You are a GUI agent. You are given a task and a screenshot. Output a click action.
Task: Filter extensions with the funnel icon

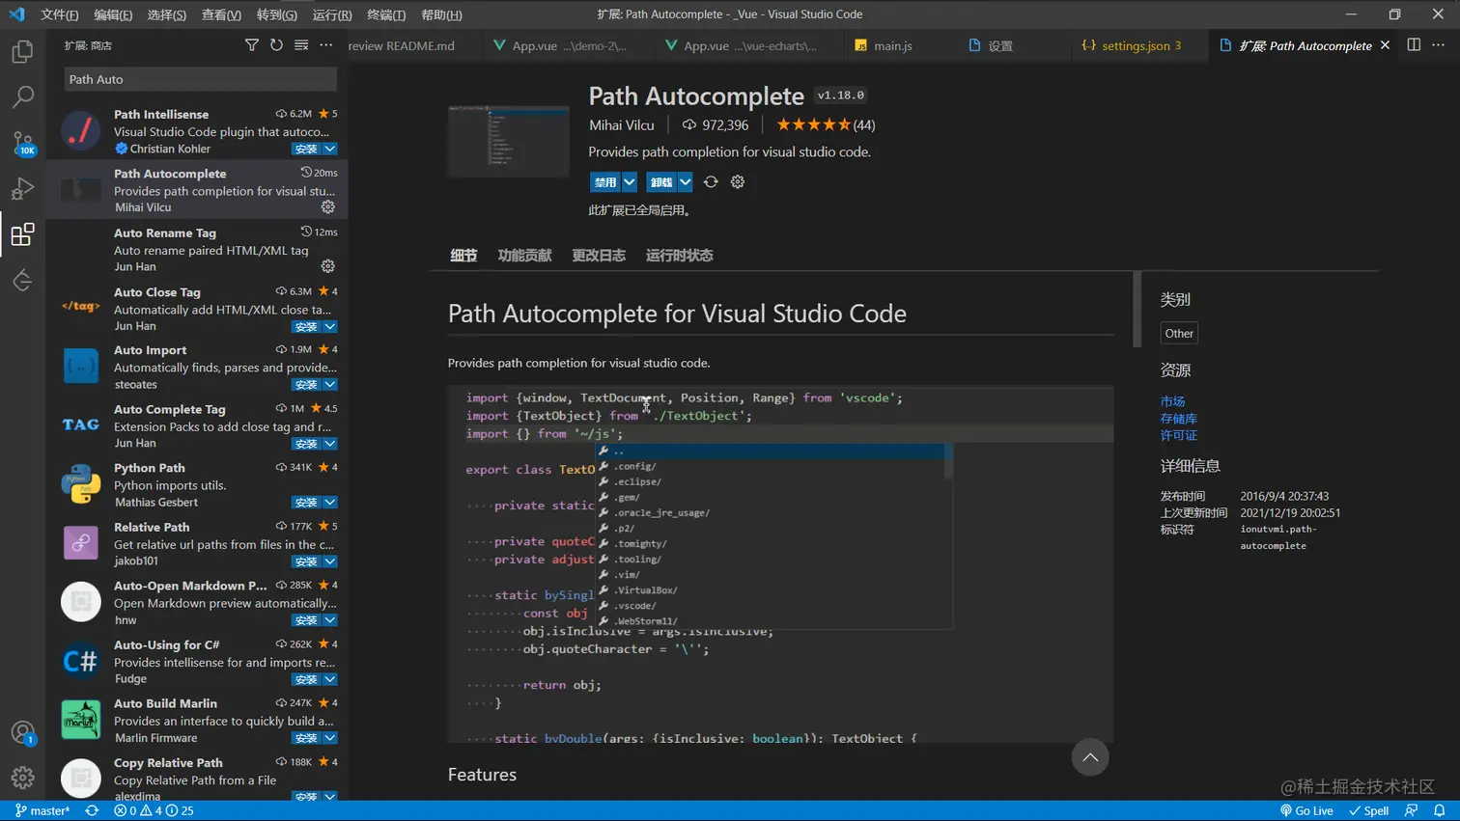click(x=251, y=45)
